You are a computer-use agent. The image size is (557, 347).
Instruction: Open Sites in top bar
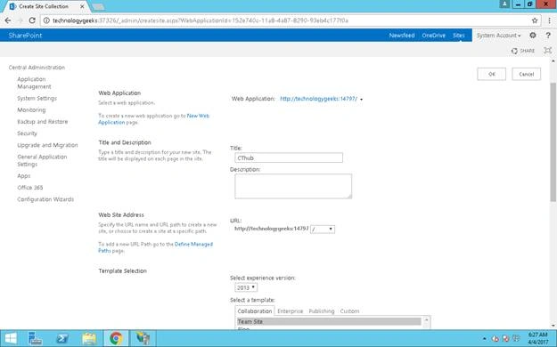point(459,35)
